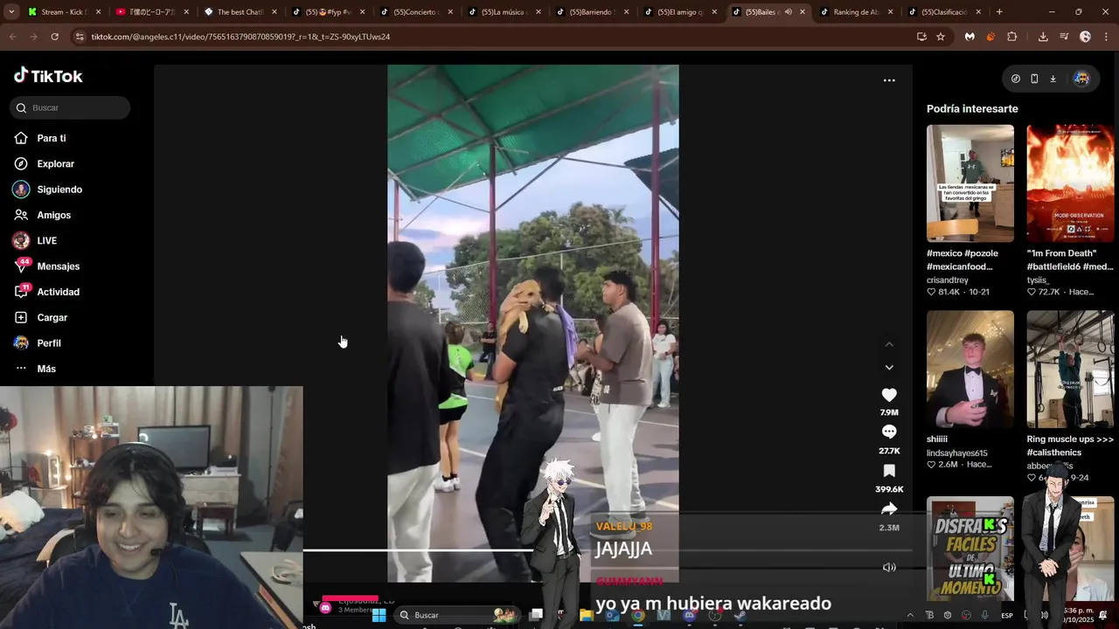Viewport: 1119px width, 629px height.
Task: Open the Windows Start menu
Action: pyautogui.click(x=379, y=615)
